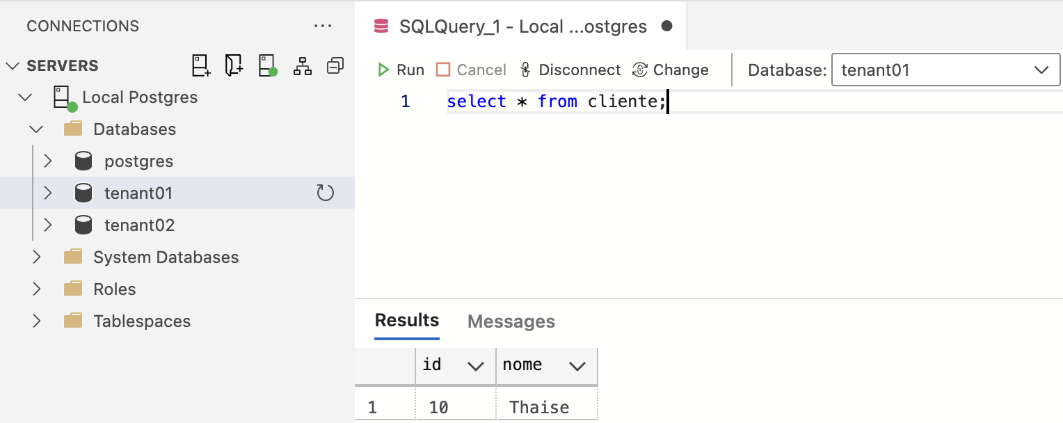
Task: Click the New Server Group folder icon
Action: click(234, 66)
